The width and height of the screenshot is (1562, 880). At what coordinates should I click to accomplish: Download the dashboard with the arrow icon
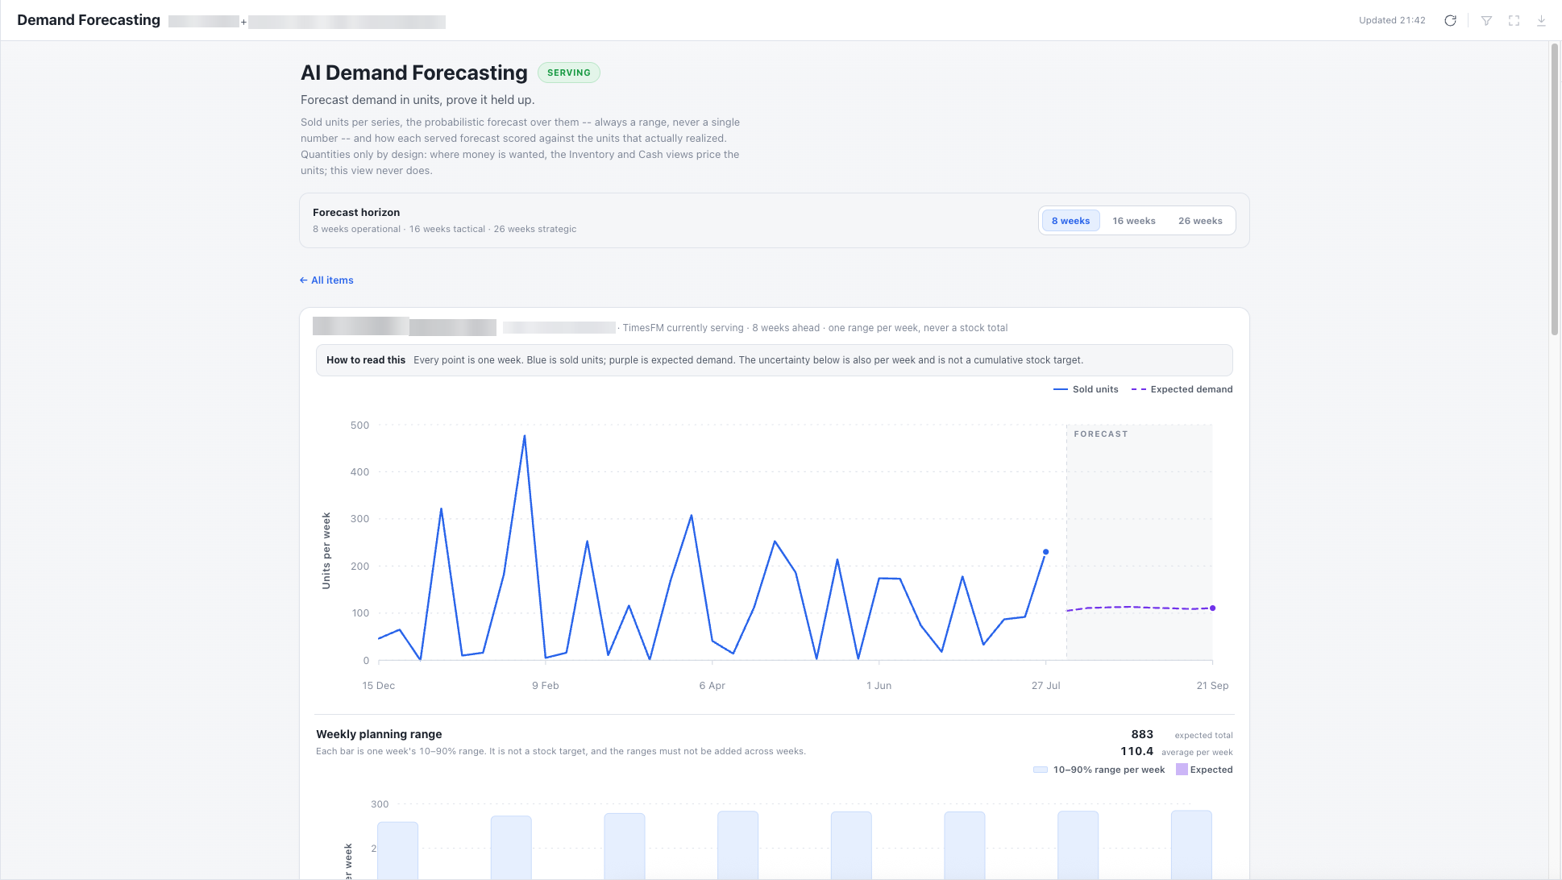[x=1541, y=21]
